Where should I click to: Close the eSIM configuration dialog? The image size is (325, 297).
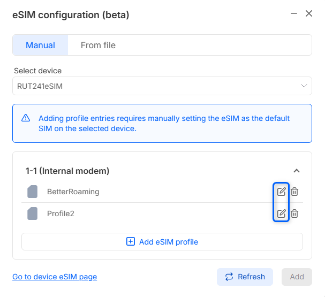tap(309, 13)
